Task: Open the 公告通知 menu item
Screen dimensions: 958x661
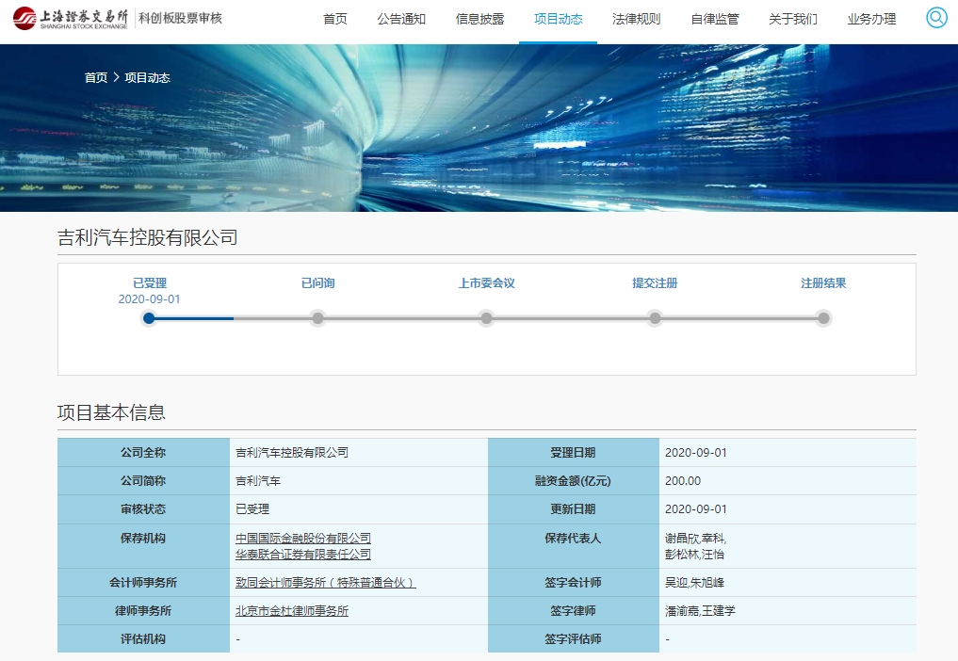Action: (x=401, y=19)
